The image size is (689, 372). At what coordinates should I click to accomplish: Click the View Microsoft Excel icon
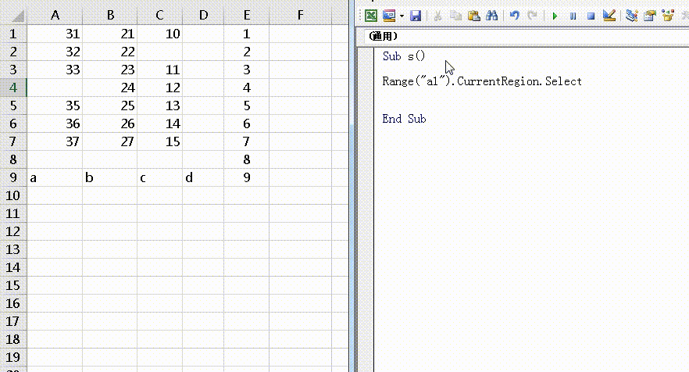tap(371, 16)
